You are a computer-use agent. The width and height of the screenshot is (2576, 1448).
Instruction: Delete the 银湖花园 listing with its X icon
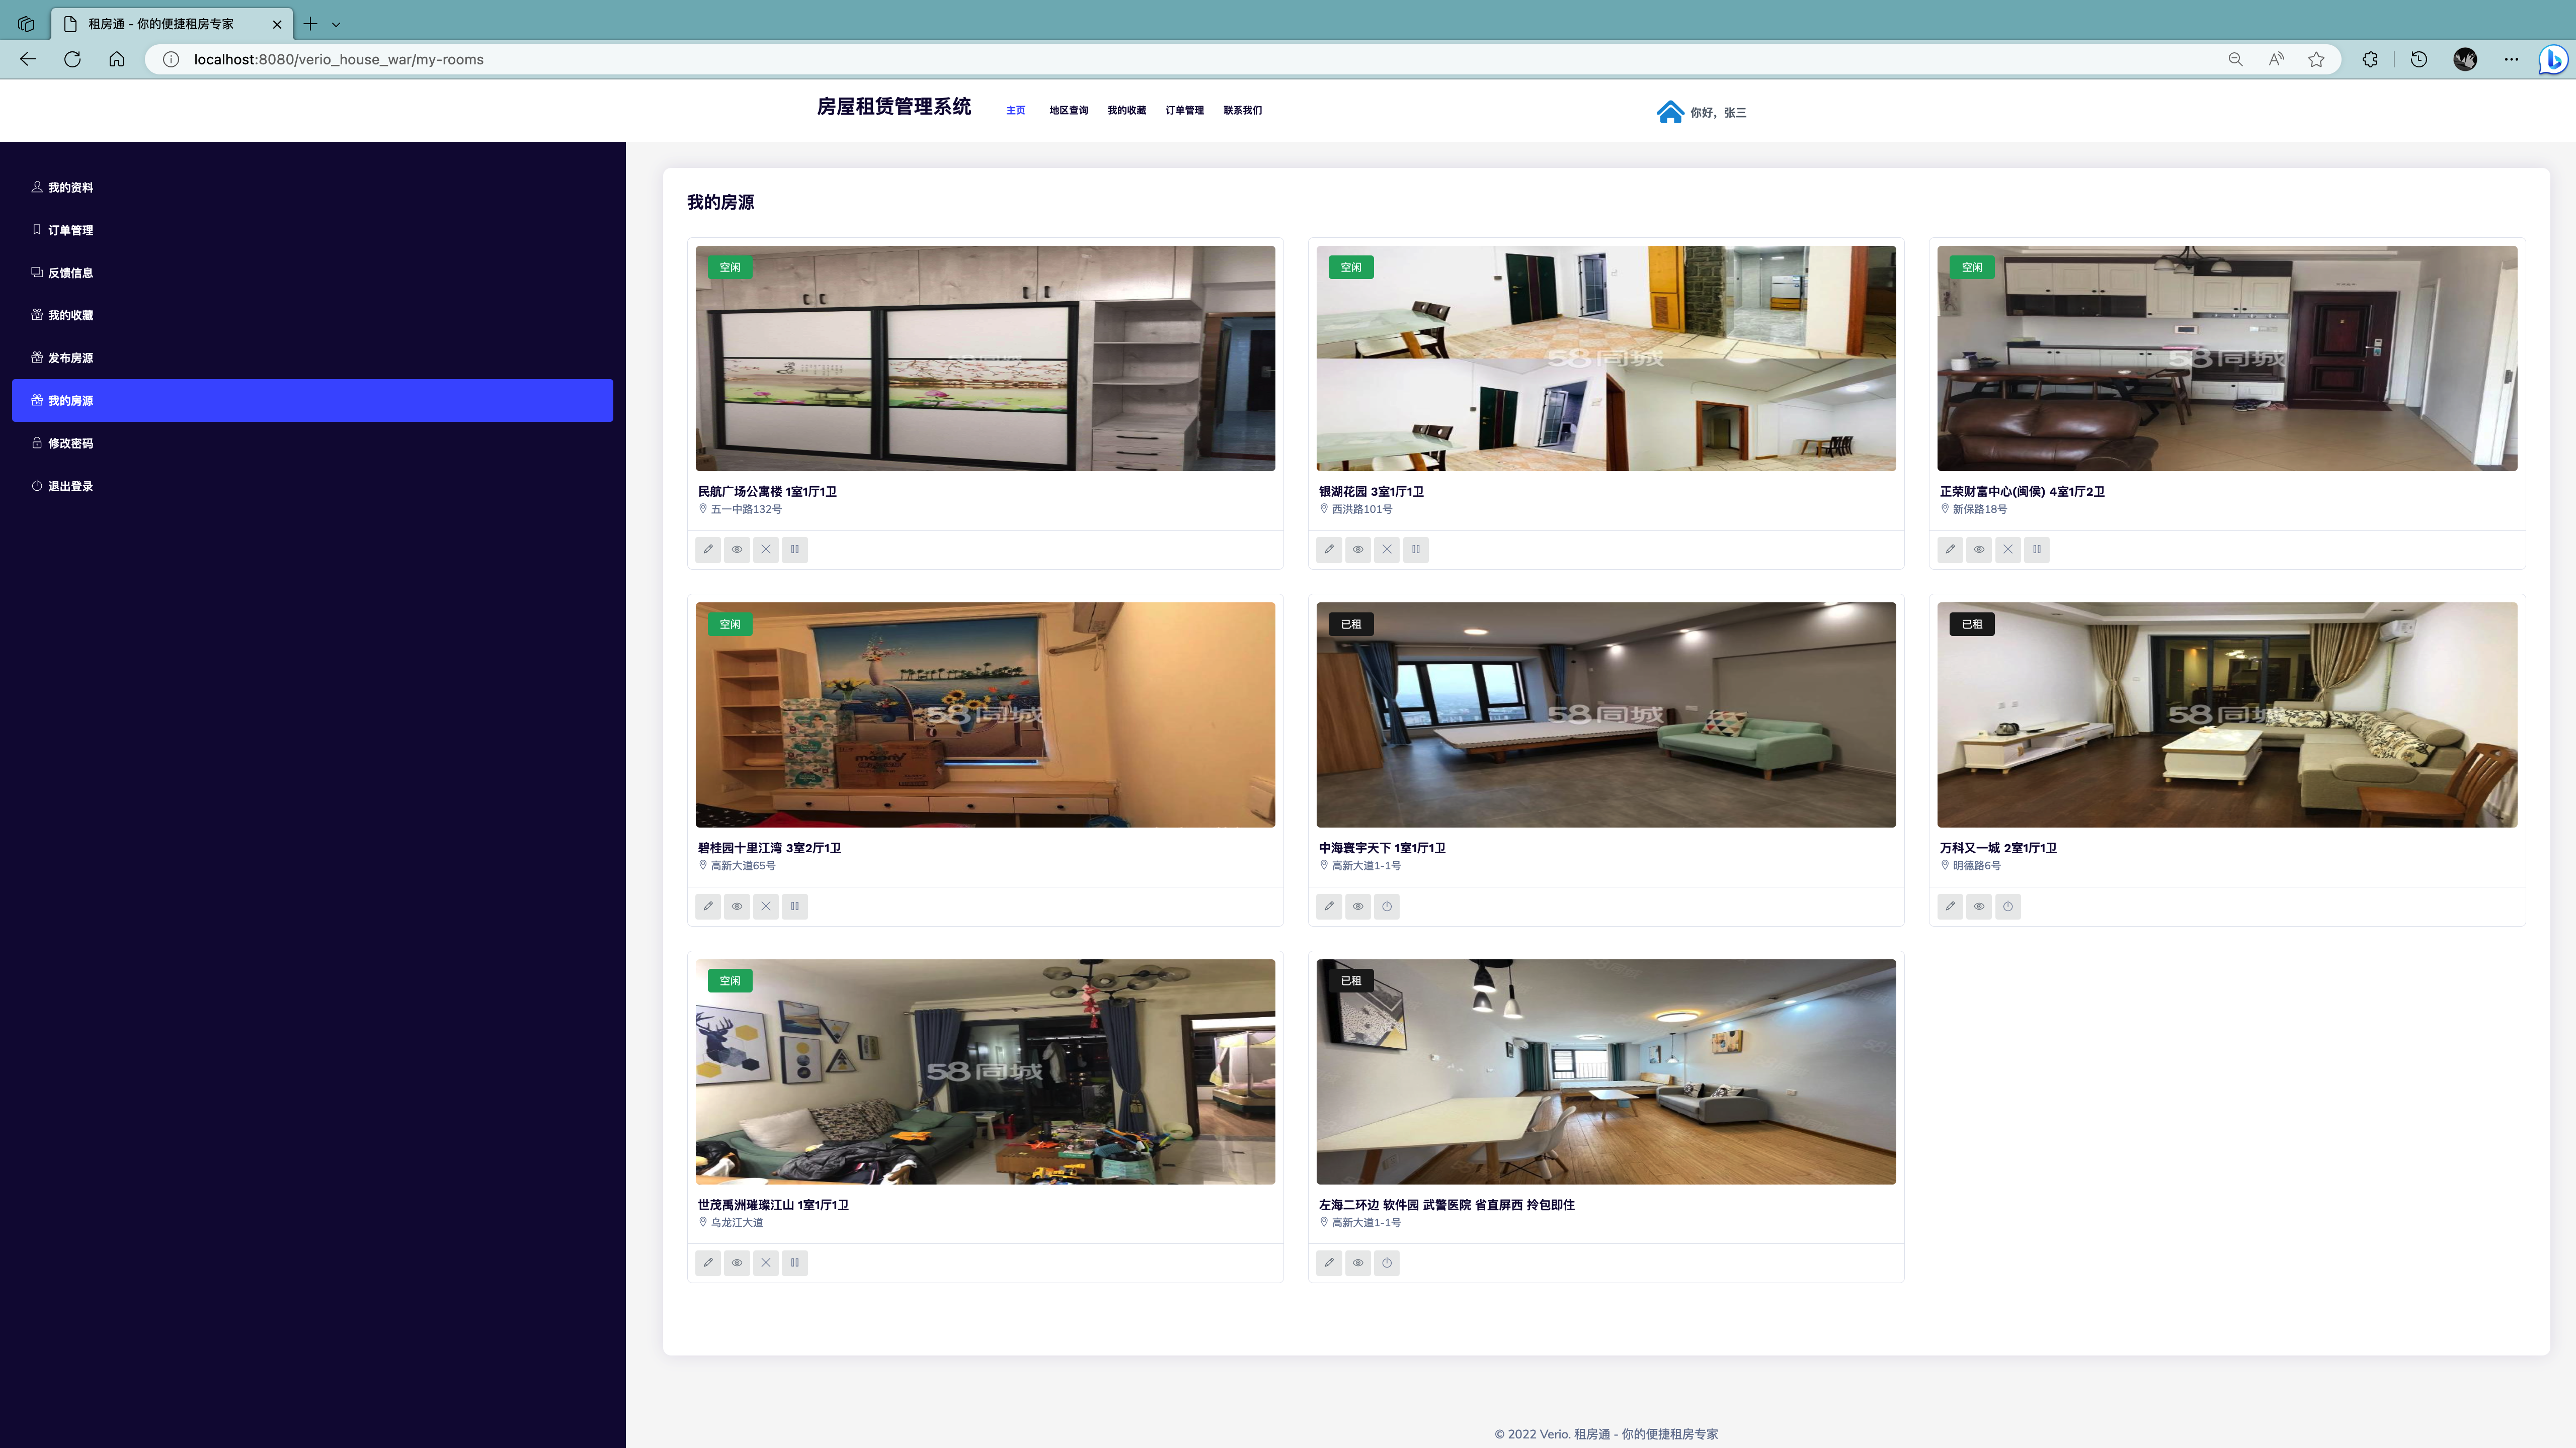(1386, 549)
